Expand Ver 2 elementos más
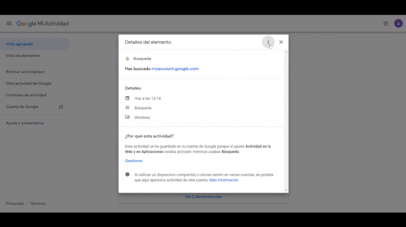 pyautogui.click(x=203, y=197)
